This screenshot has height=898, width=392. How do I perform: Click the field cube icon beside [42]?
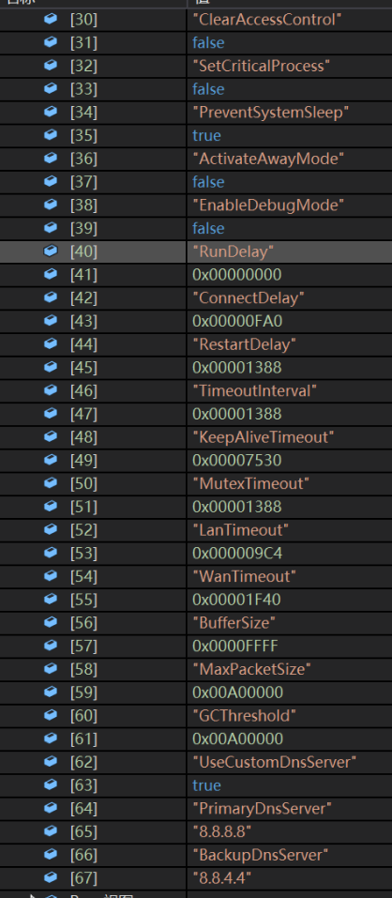51,297
